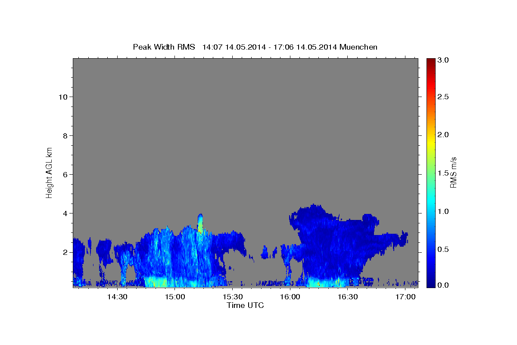
Task: Click the dark red top of the colorbar
Action: pyautogui.click(x=430, y=62)
